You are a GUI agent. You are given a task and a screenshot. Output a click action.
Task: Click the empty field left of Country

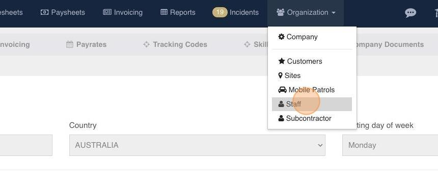coord(26,145)
